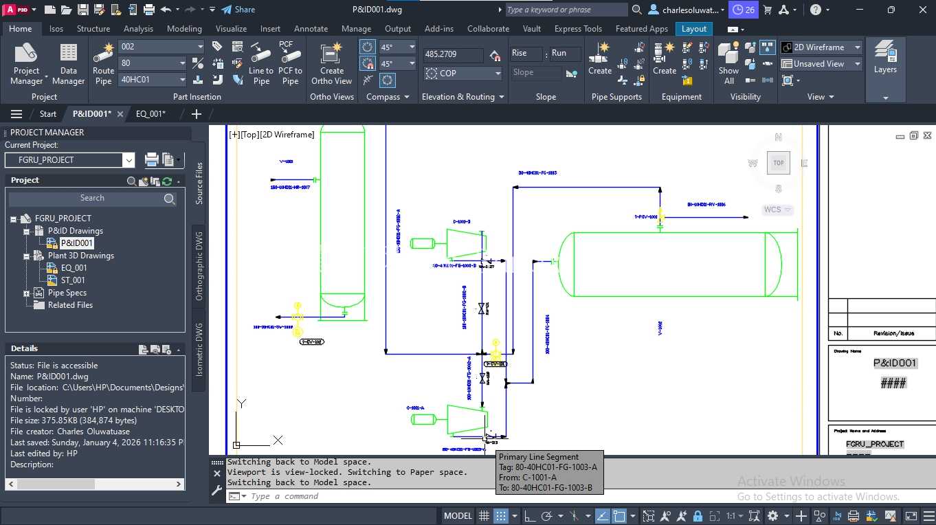Click the Isometric DWG side tab
Viewport: 936px width, 525px height.
pos(199,350)
